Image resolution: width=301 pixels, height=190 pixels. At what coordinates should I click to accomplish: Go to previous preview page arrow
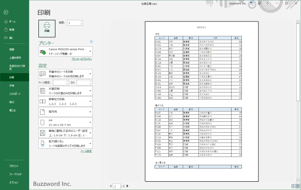coord(110,186)
